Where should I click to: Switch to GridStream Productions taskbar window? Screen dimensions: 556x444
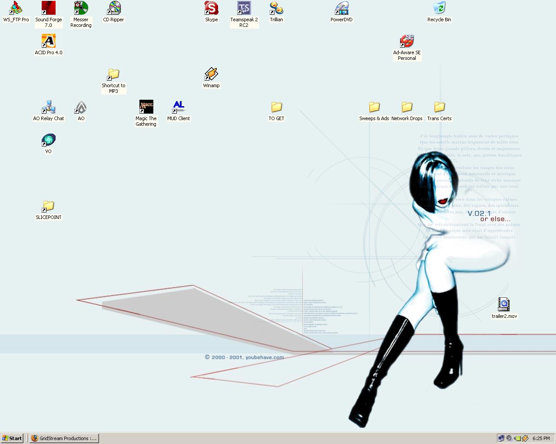(x=64, y=438)
